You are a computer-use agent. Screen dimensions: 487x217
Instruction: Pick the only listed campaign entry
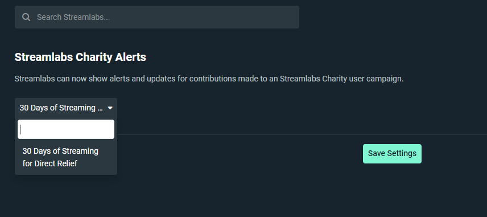(66, 157)
